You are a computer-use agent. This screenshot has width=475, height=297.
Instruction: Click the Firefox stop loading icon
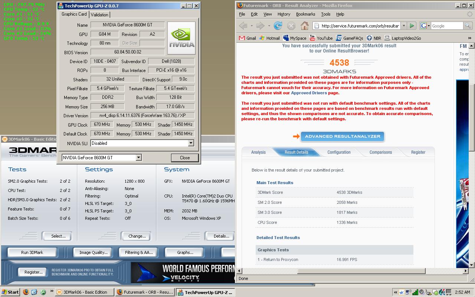[291, 26]
